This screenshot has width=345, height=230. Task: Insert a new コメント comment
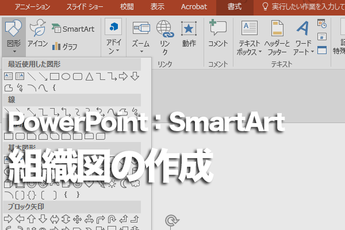pos(218,33)
